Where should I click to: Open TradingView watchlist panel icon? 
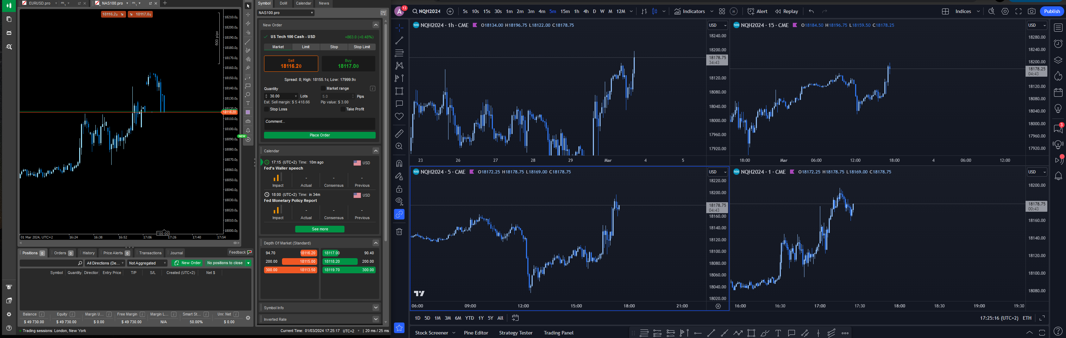1058,28
